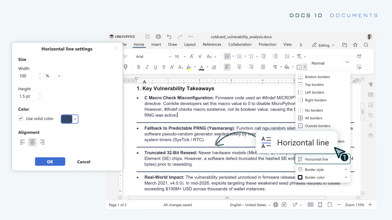Apply bold formatting

coord(139,67)
